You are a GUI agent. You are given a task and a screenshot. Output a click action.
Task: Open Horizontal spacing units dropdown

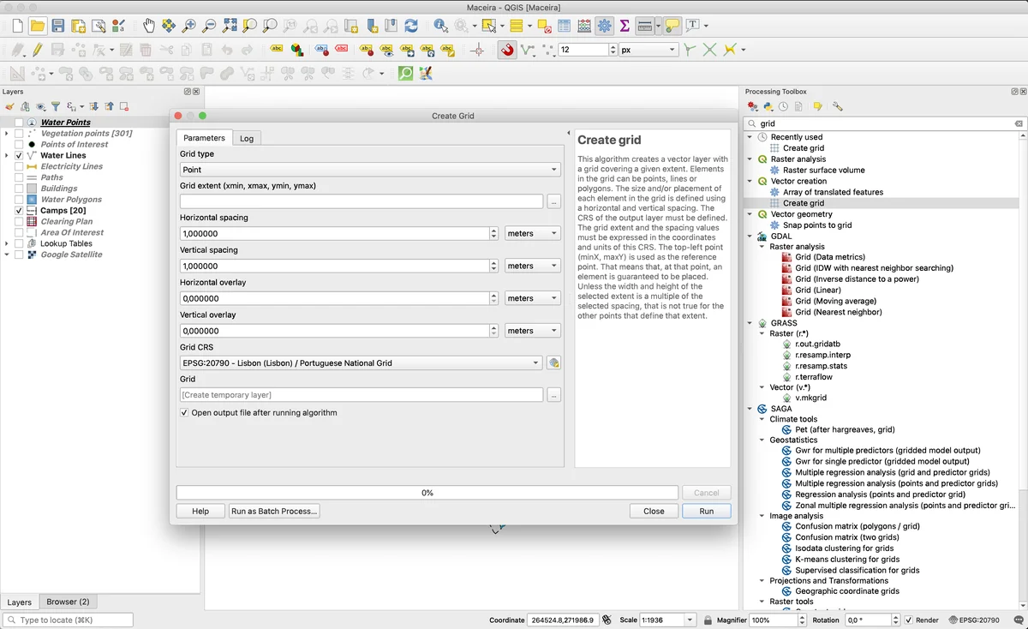(532, 233)
